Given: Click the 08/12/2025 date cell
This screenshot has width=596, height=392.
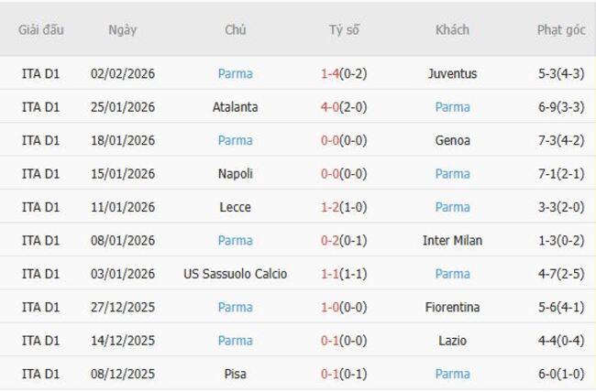Looking at the screenshot, I should click(122, 374).
